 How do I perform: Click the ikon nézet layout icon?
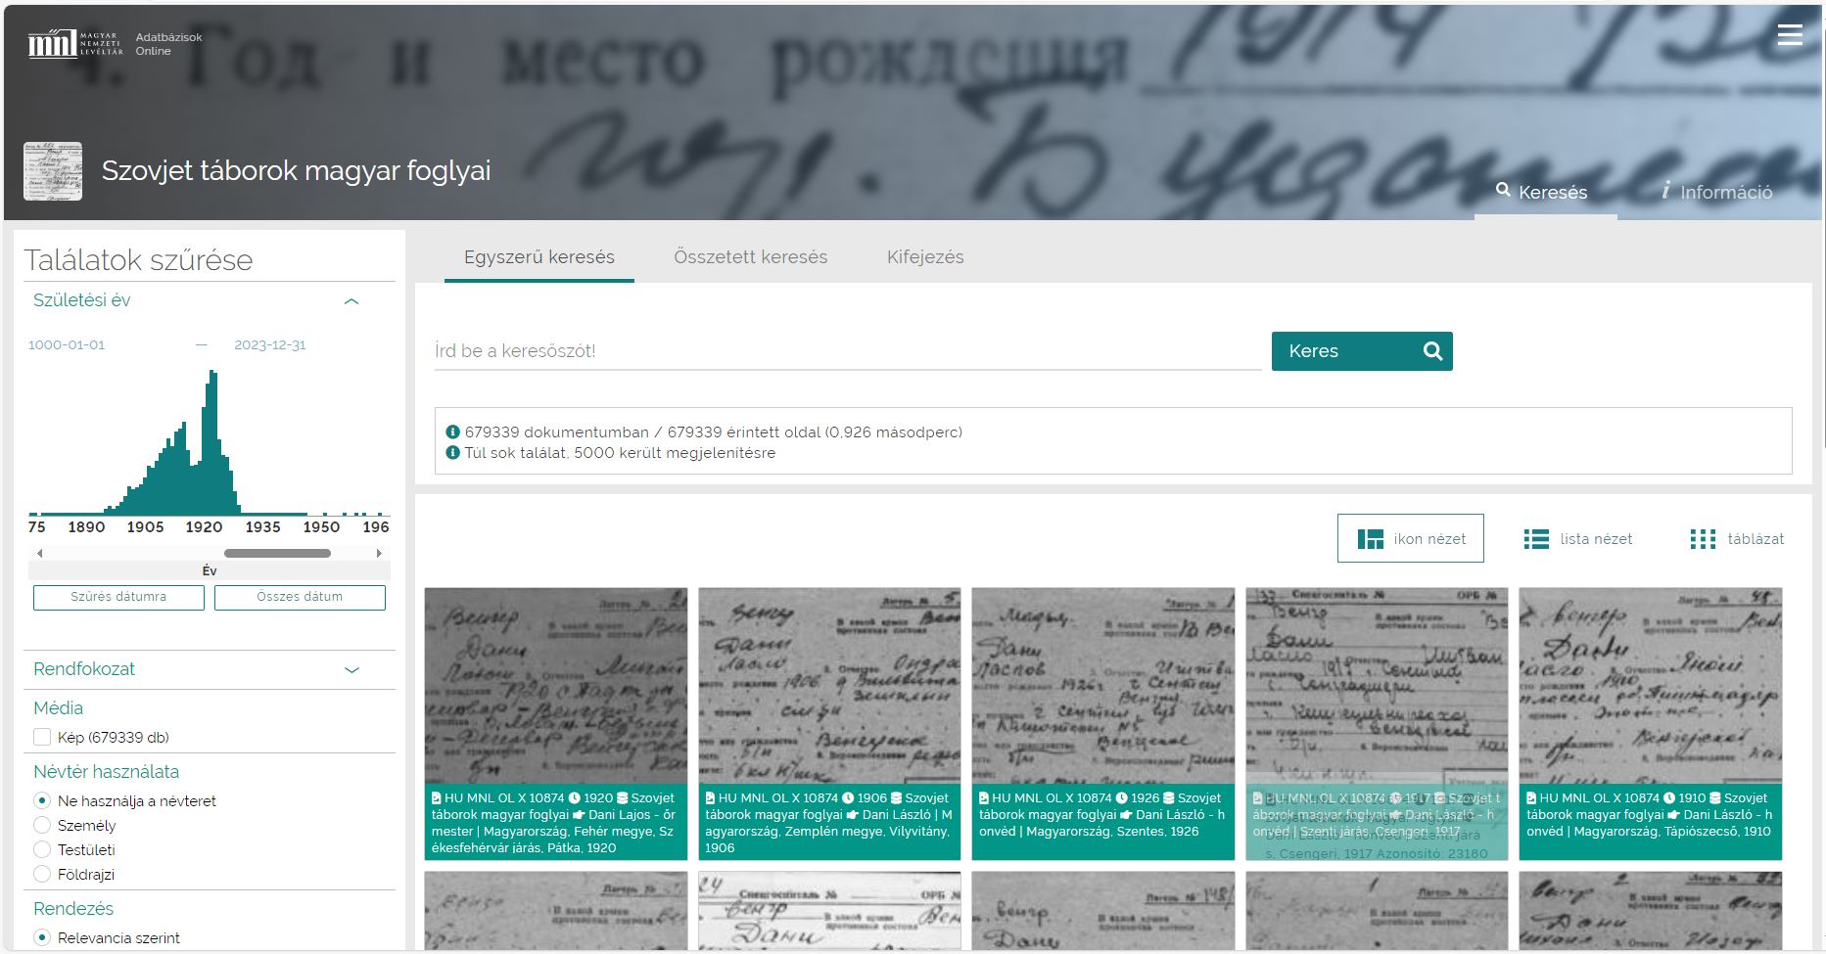1371,539
